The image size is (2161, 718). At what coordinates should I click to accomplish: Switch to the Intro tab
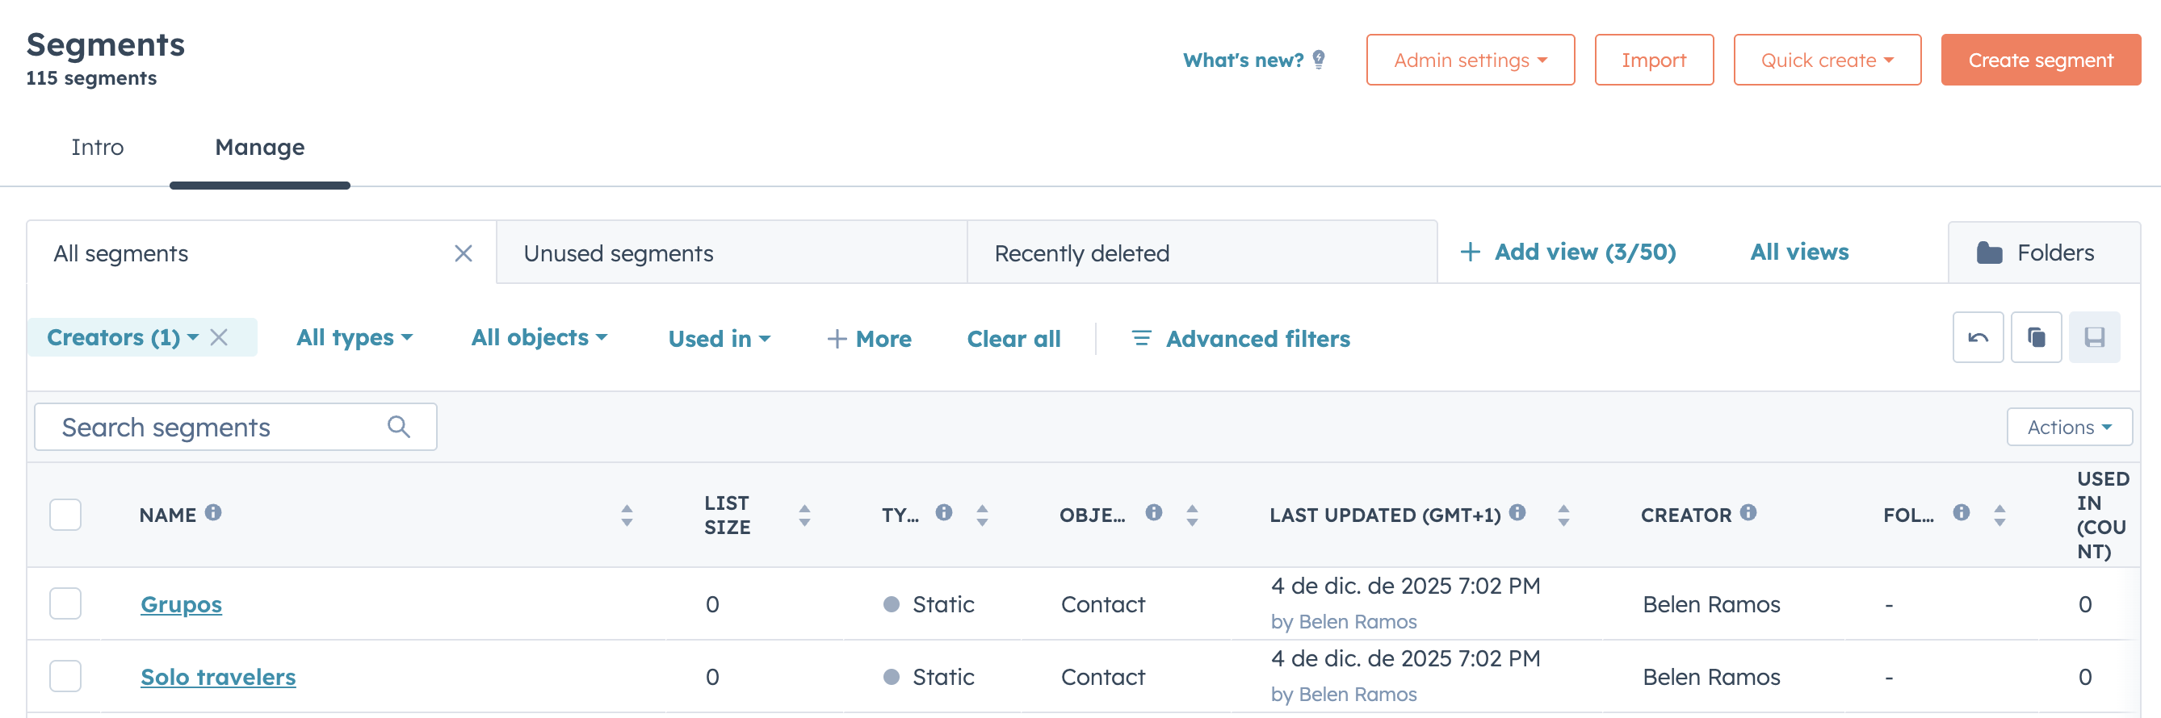tap(98, 148)
